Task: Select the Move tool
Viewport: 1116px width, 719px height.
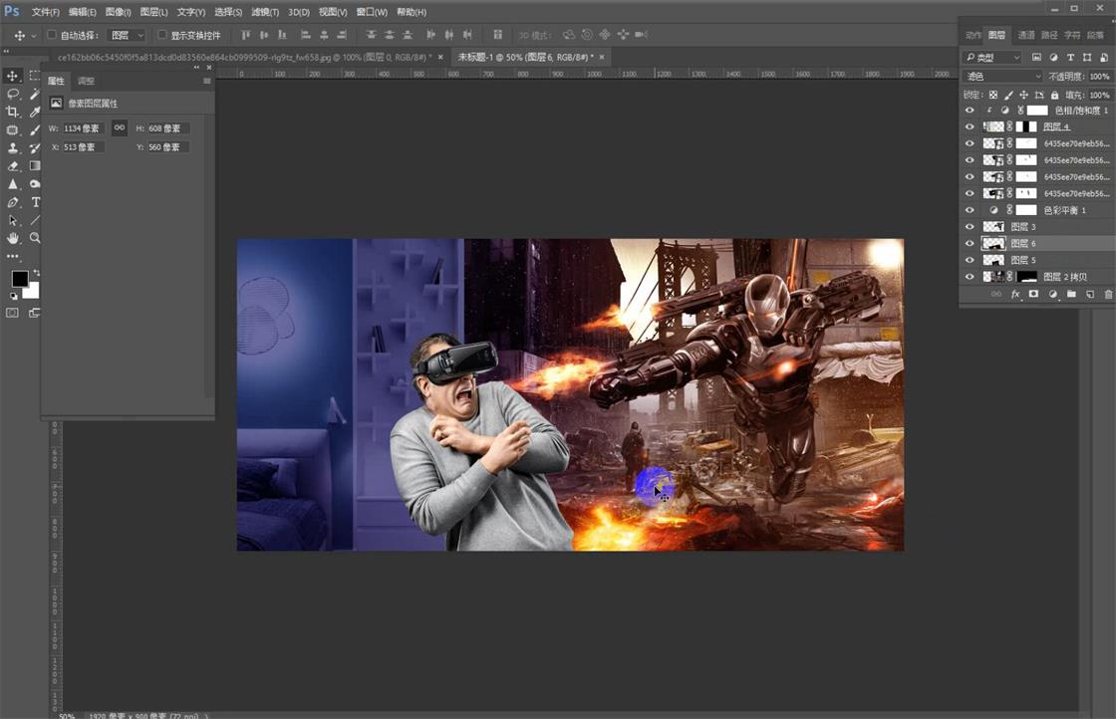Action: [x=13, y=76]
